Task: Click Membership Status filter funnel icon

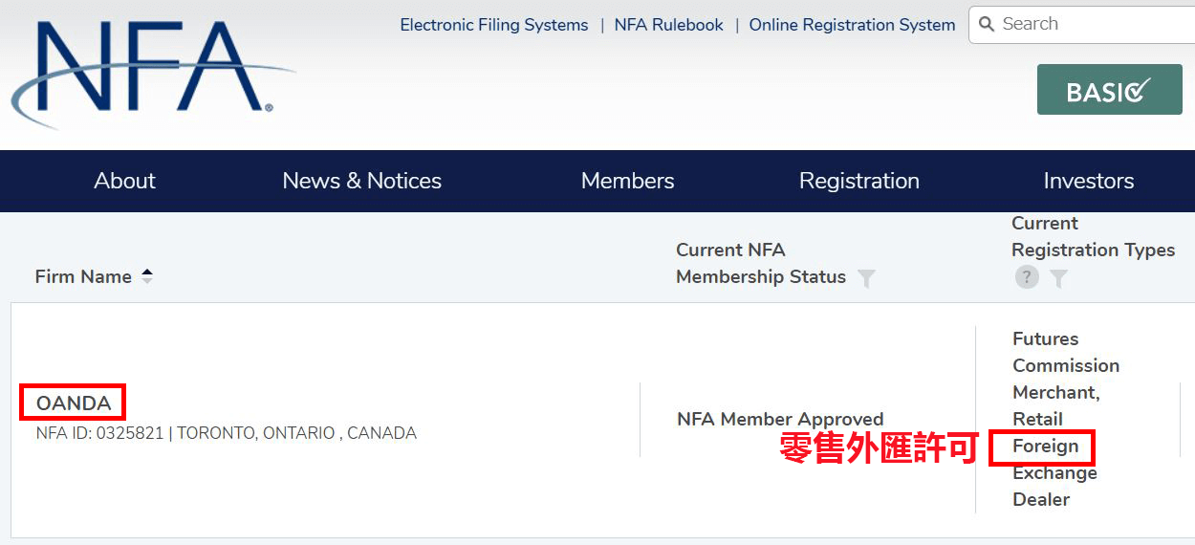Action: [x=866, y=278]
